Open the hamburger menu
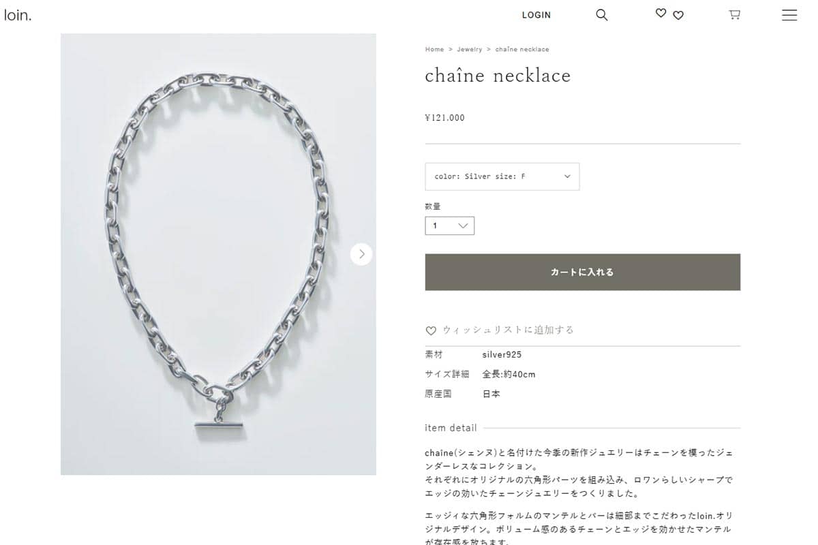The image size is (818, 545). point(789,15)
